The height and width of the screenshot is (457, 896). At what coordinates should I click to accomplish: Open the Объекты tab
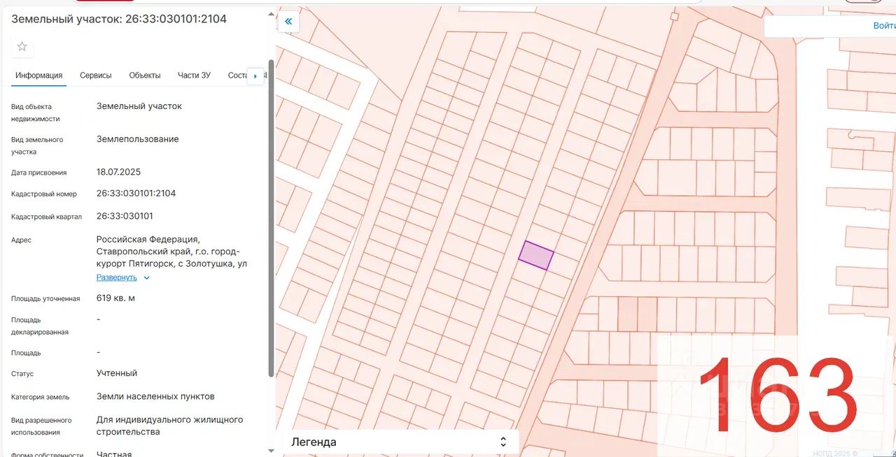[145, 75]
